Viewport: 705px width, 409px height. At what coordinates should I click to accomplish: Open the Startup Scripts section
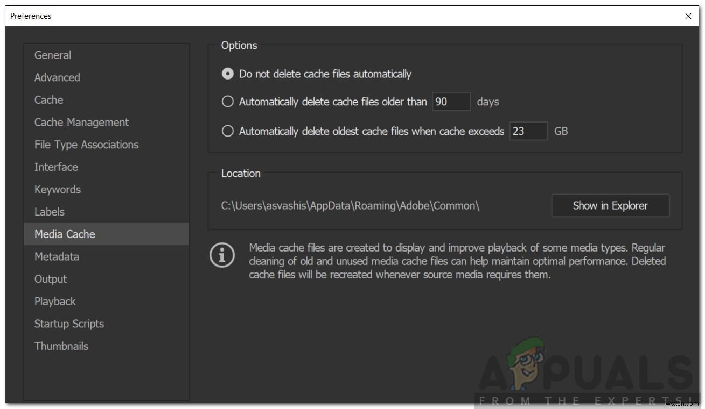tap(69, 324)
